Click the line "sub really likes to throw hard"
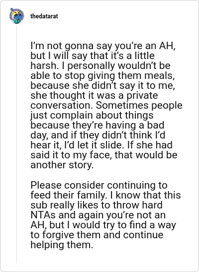The width and height of the screenshot is (199, 272). pos(97,205)
